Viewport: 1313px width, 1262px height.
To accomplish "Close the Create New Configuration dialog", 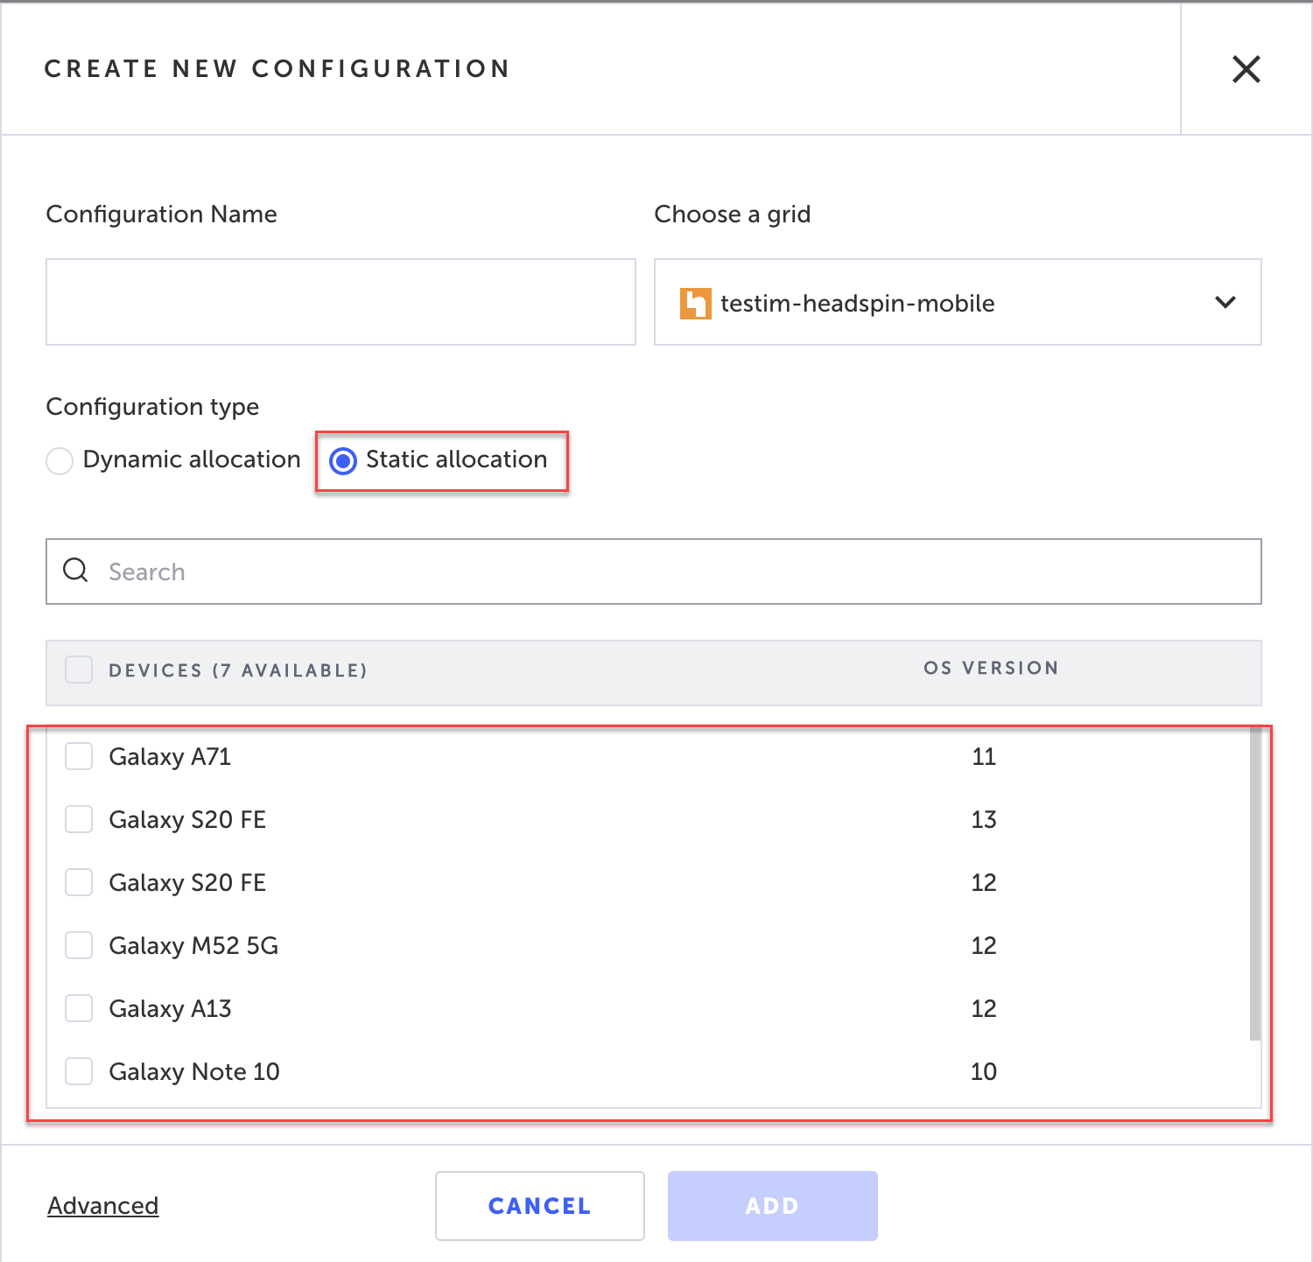I will 1246,69.
